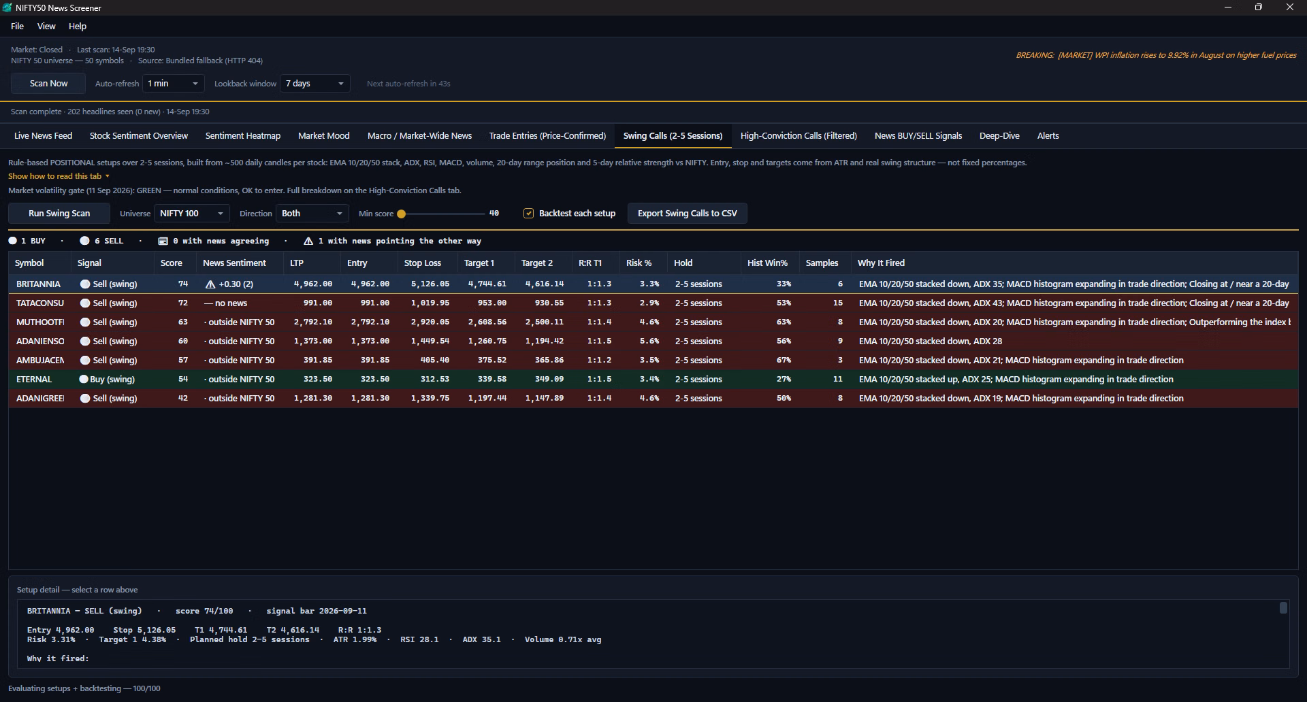The width and height of the screenshot is (1307, 702).
Task: Open the Direction 'Both' dropdown
Action: [312, 214]
